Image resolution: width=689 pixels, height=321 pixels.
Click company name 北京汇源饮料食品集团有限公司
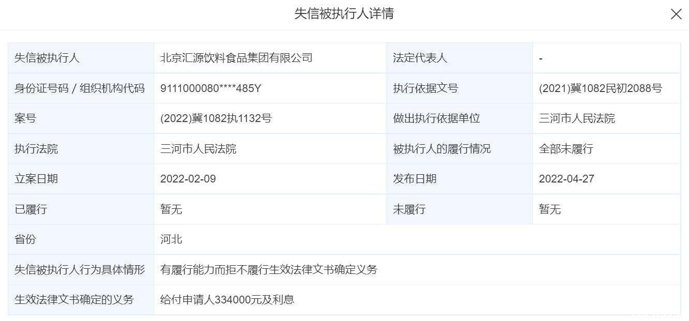[236, 58]
